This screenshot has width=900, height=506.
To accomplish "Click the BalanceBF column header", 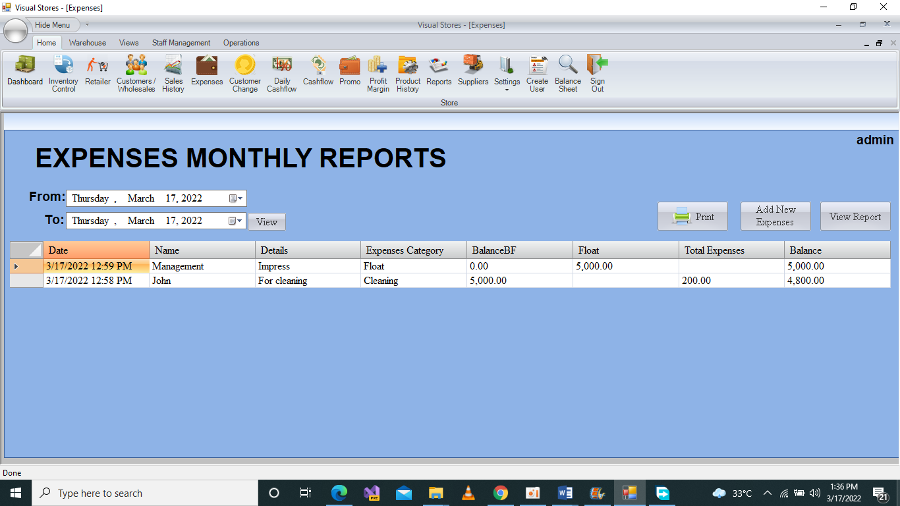I will [x=520, y=250].
